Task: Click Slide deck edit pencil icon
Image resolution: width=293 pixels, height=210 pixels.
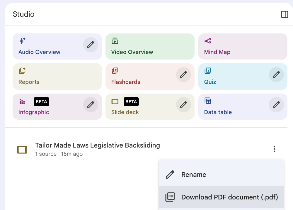Action: click(183, 105)
